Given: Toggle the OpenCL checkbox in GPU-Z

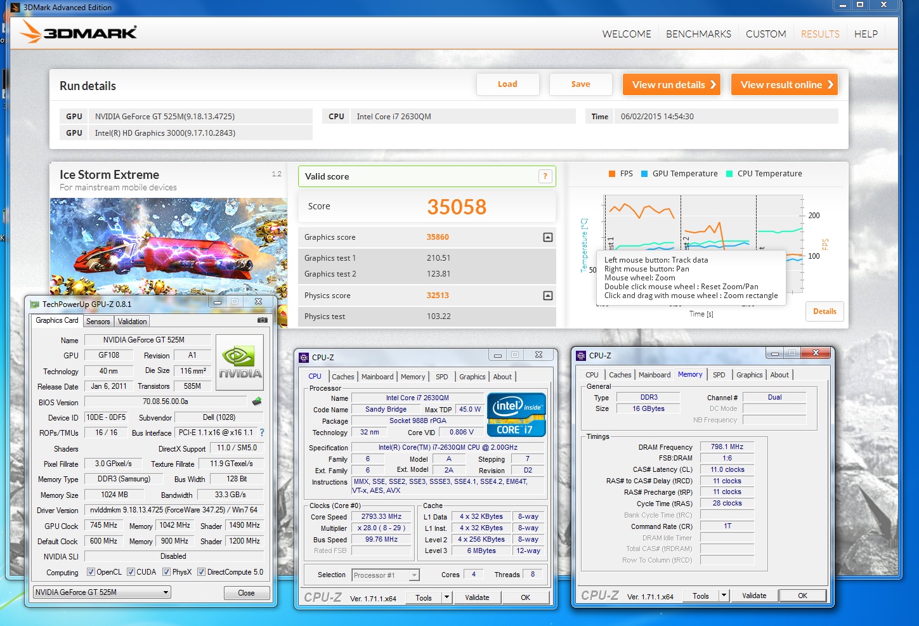Looking at the screenshot, I should (x=91, y=572).
